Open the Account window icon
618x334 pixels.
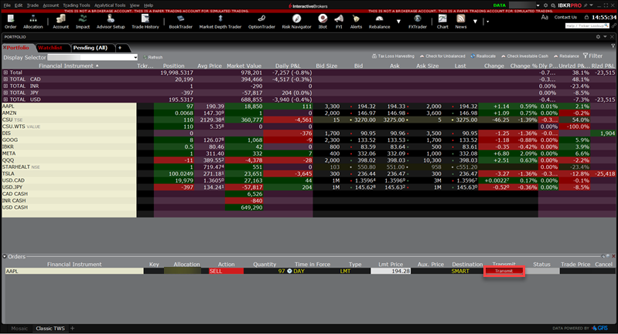coord(60,22)
